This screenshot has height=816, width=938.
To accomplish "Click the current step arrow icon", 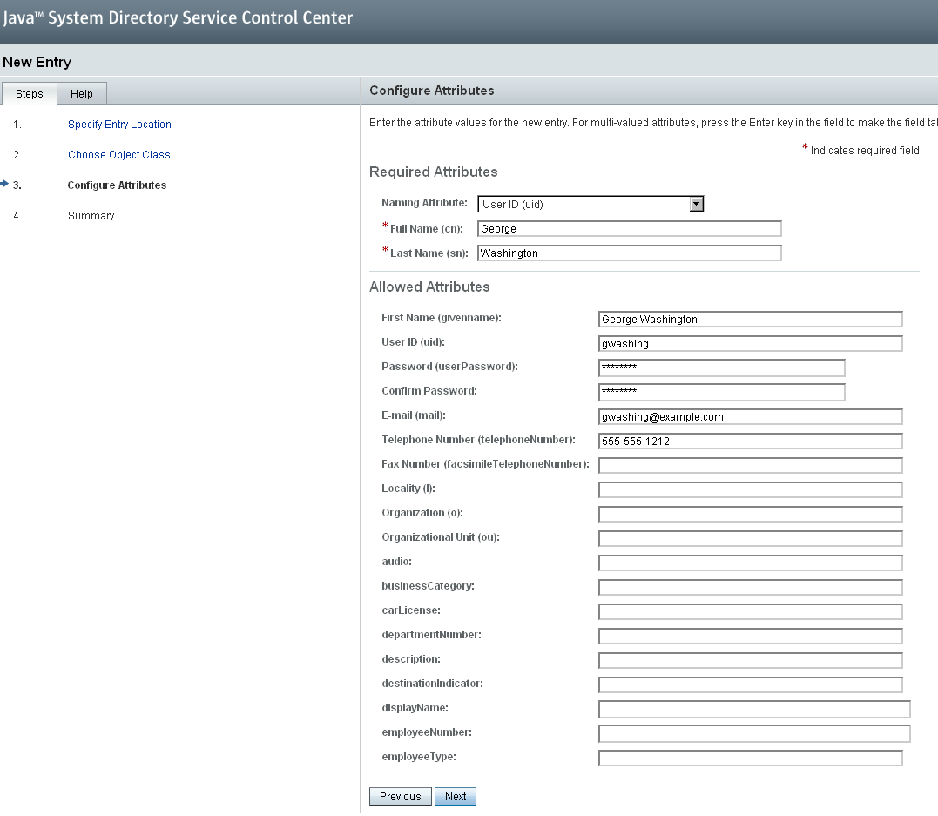I will click(x=4, y=184).
